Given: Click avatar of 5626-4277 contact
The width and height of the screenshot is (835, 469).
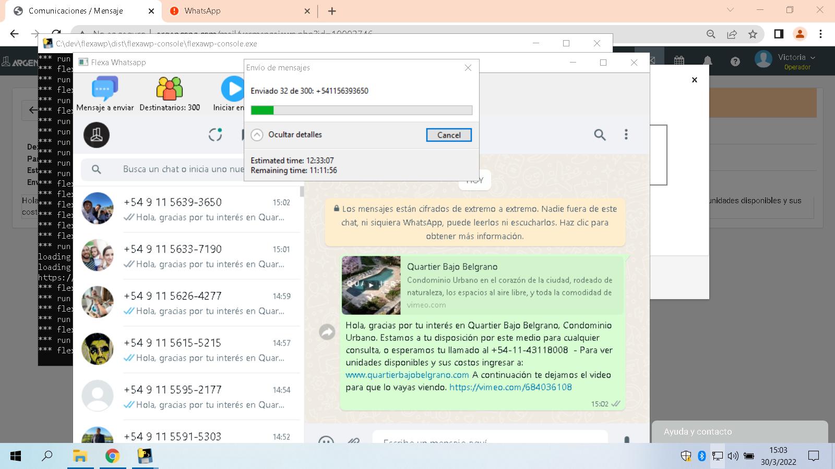Looking at the screenshot, I should (x=98, y=302).
